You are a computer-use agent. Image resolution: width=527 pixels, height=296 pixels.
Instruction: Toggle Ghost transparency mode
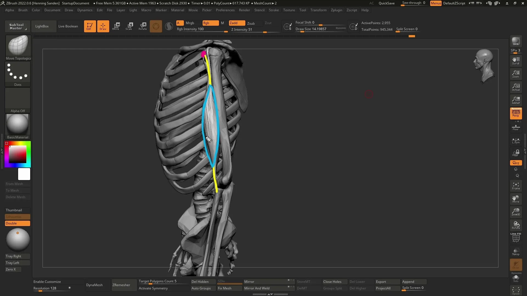click(516, 265)
